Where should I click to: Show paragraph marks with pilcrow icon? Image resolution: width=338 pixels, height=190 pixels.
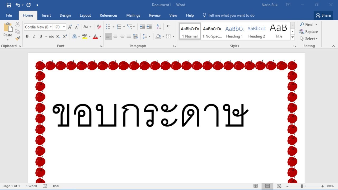pos(168,27)
